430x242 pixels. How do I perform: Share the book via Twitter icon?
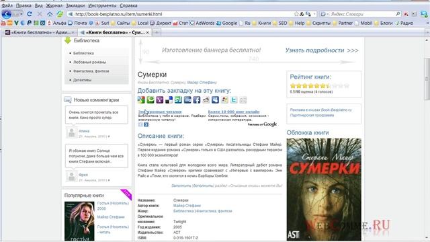click(x=234, y=100)
